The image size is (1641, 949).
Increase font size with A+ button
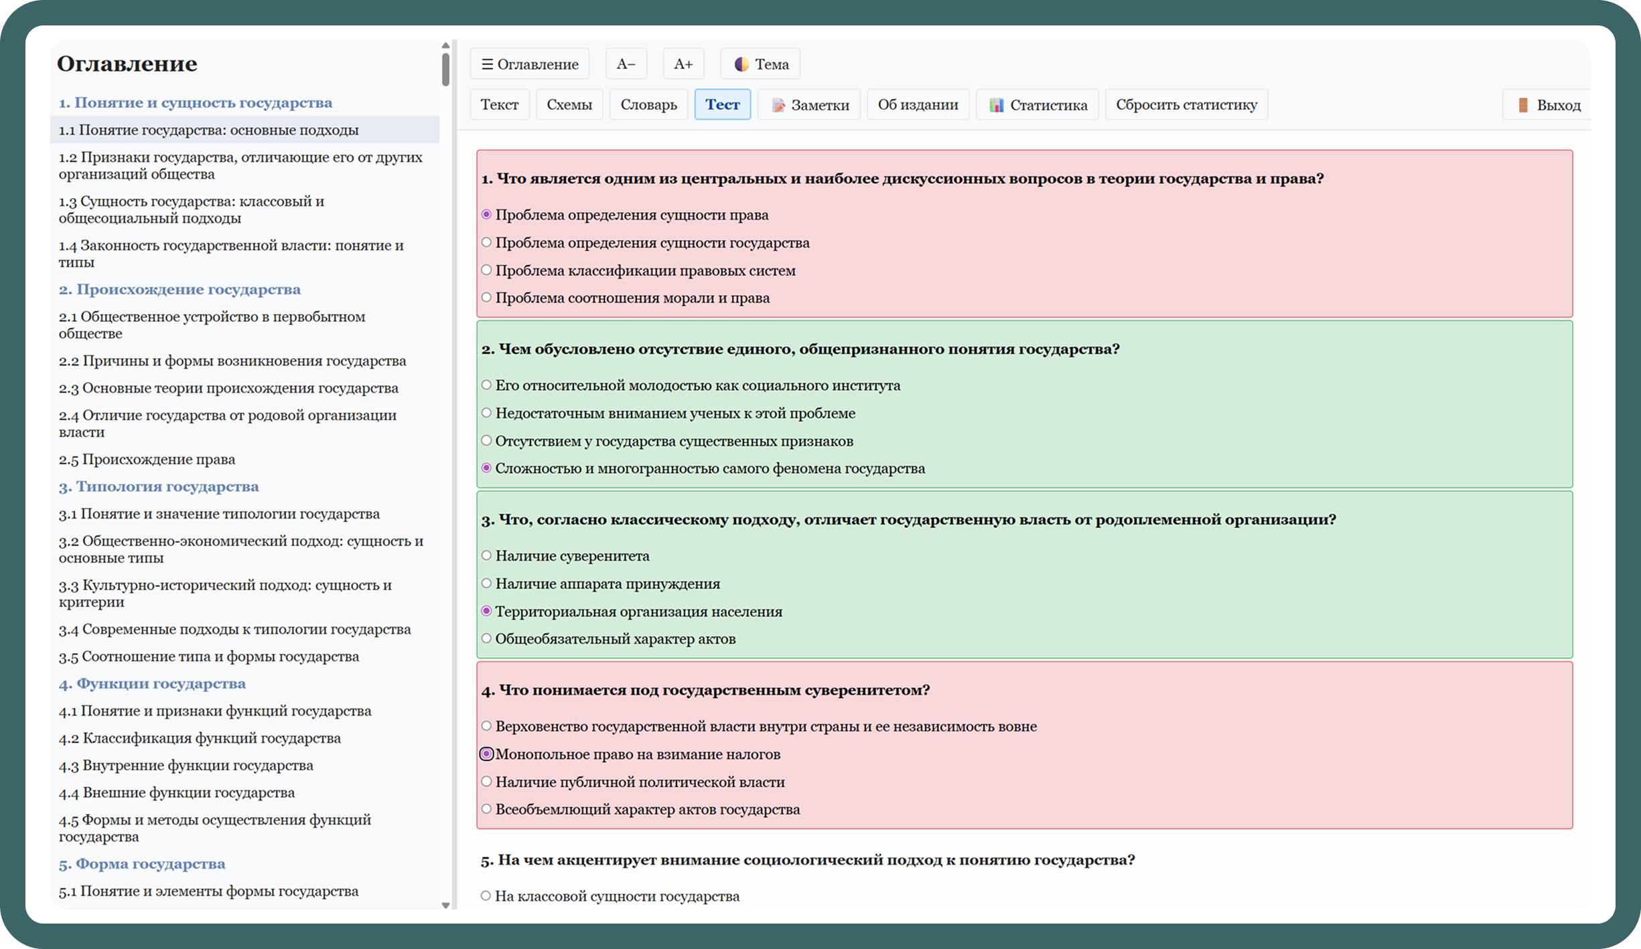point(683,64)
